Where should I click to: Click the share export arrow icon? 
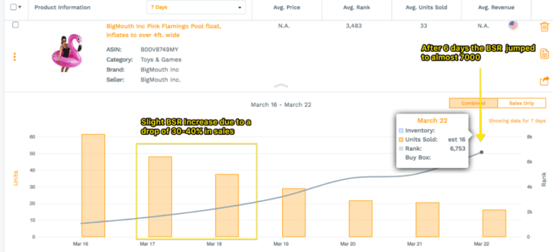(x=545, y=80)
